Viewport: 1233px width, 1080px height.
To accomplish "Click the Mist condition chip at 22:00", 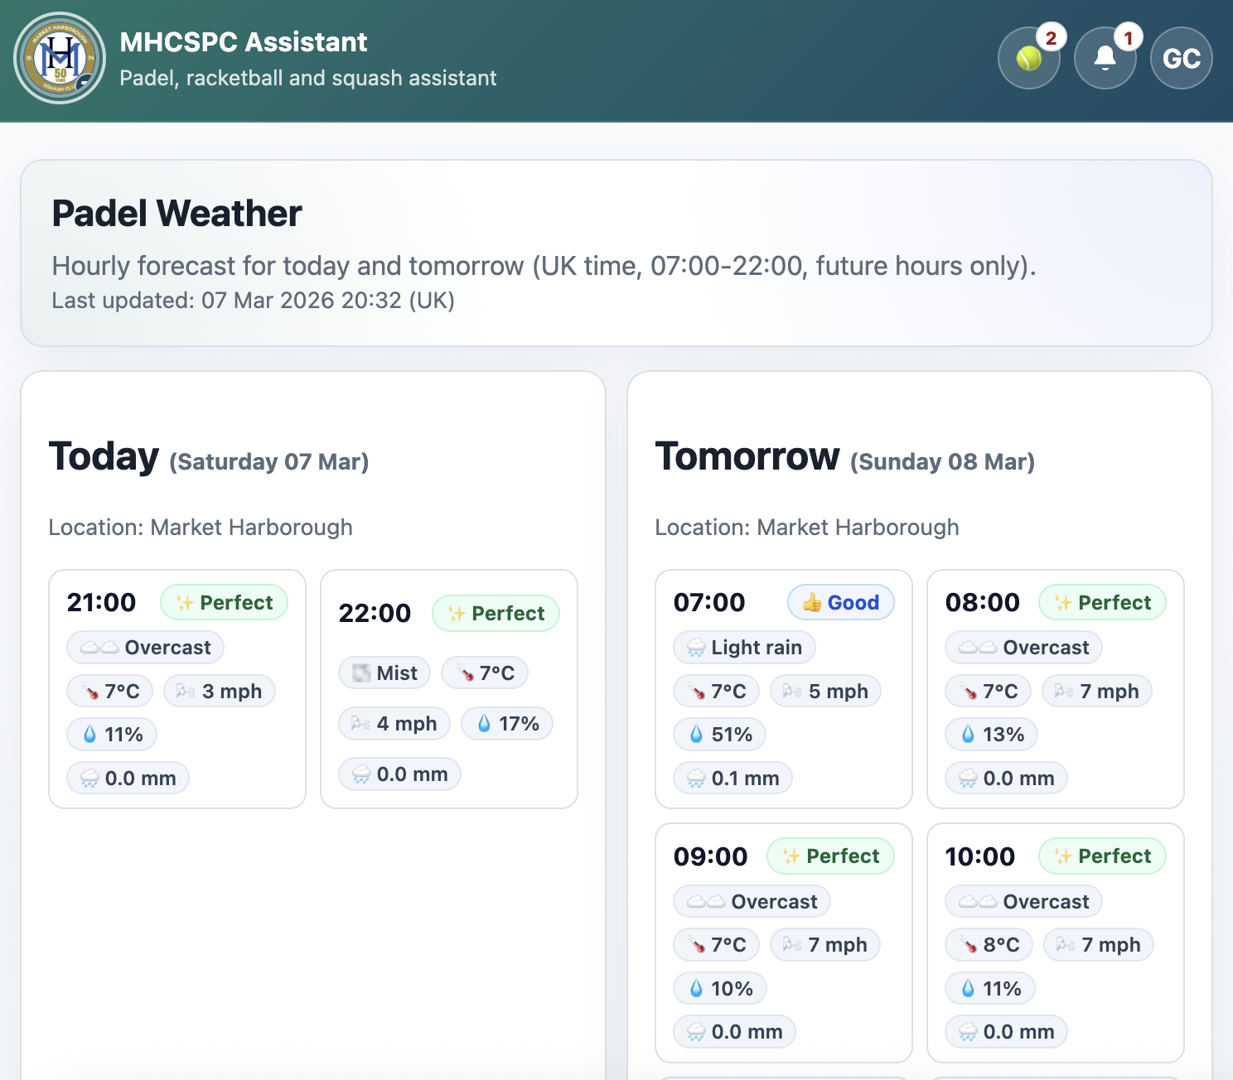I will pyautogui.click(x=384, y=673).
